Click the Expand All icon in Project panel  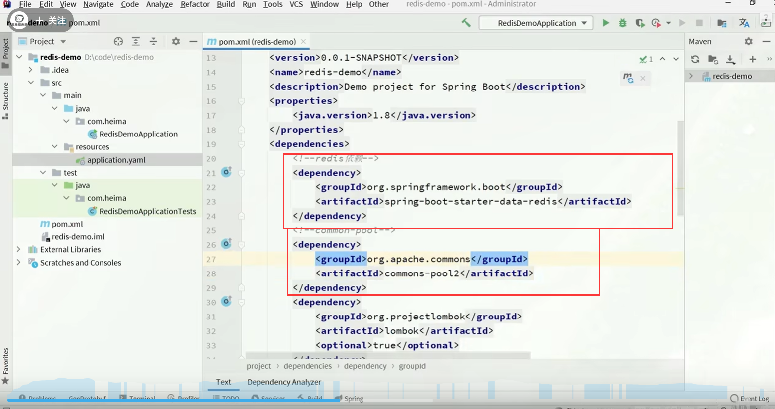(x=136, y=41)
